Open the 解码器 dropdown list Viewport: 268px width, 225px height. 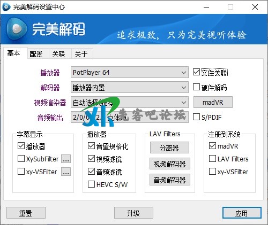[x=130, y=87]
